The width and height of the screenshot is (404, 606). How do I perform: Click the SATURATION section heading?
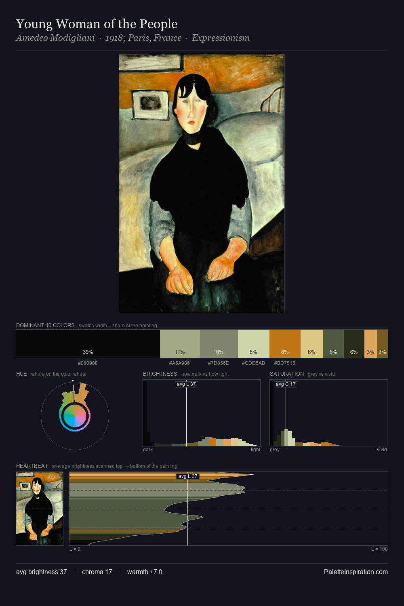coord(287,374)
